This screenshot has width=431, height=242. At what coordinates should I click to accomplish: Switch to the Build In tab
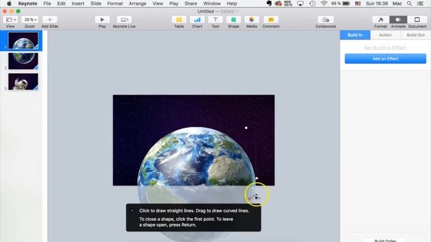click(355, 35)
